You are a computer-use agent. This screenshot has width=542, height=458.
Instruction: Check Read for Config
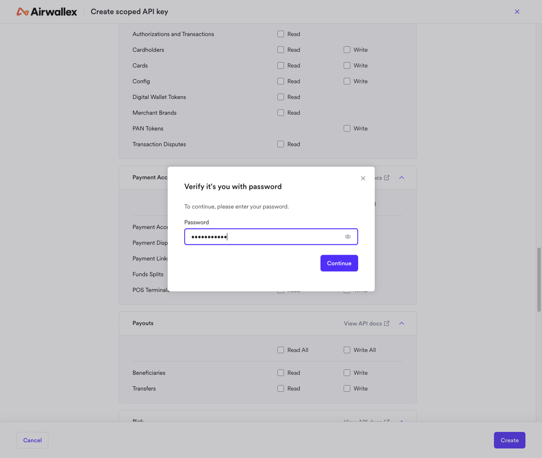(281, 81)
